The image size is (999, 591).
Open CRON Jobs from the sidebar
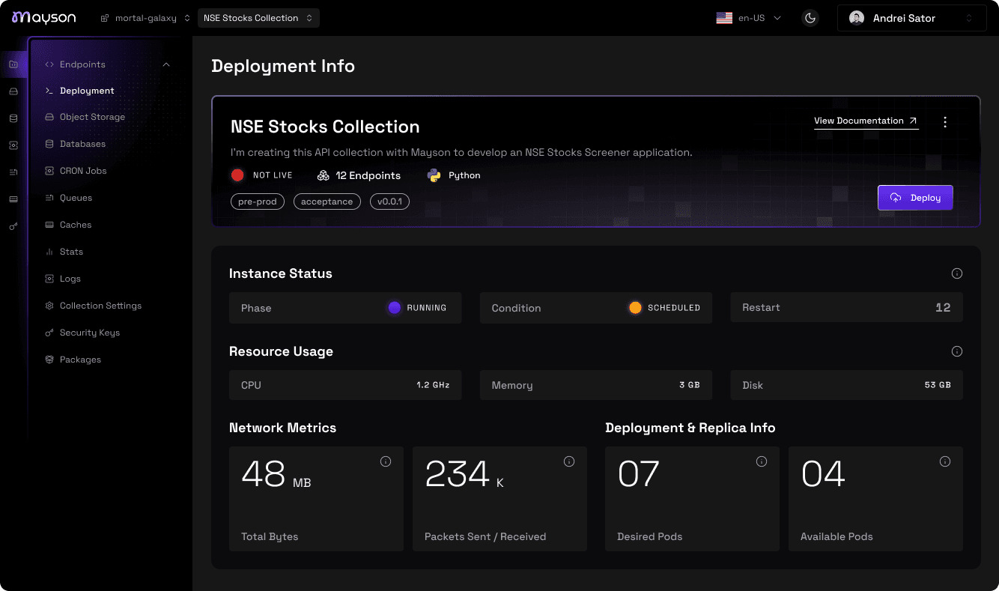tap(83, 171)
